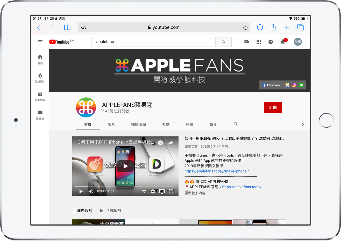The height and width of the screenshot is (241, 341).
Task: Switch to the 簡介 tab
Action: pyautogui.click(x=213, y=125)
